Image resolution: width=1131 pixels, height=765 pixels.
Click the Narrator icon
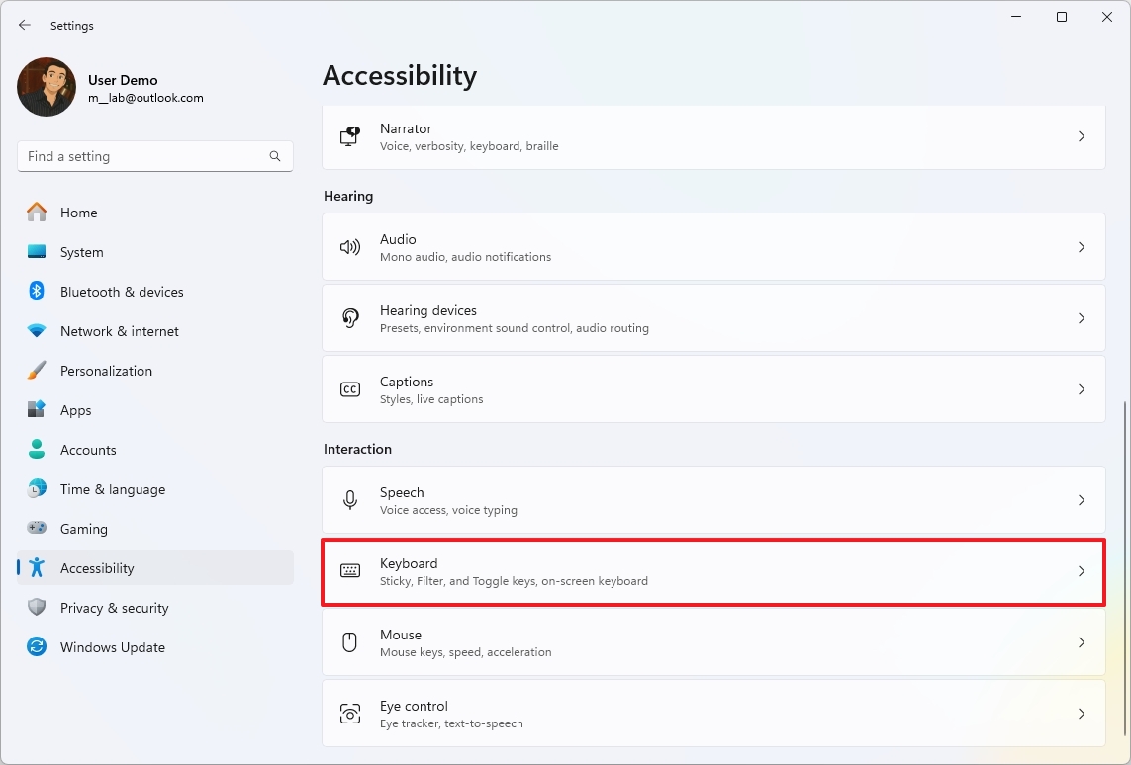(350, 136)
